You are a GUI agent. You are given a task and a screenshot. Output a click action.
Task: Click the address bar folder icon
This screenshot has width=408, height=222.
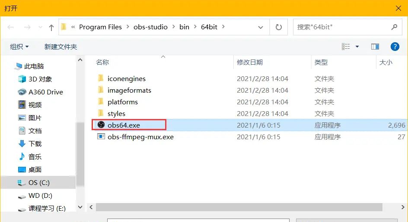pyautogui.click(x=64, y=27)
